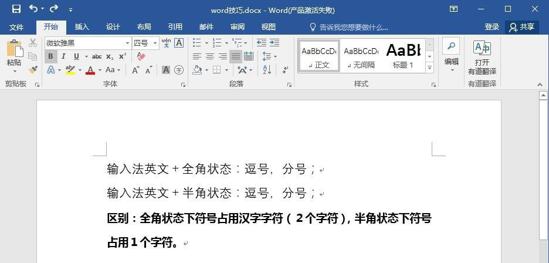Apply a numbered list

(x=217, y=43)
